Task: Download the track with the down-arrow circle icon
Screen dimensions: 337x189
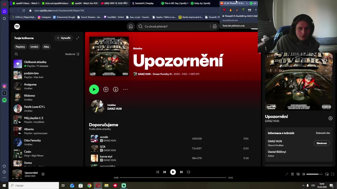Action: pyautogui.click(x=116, y=90)
